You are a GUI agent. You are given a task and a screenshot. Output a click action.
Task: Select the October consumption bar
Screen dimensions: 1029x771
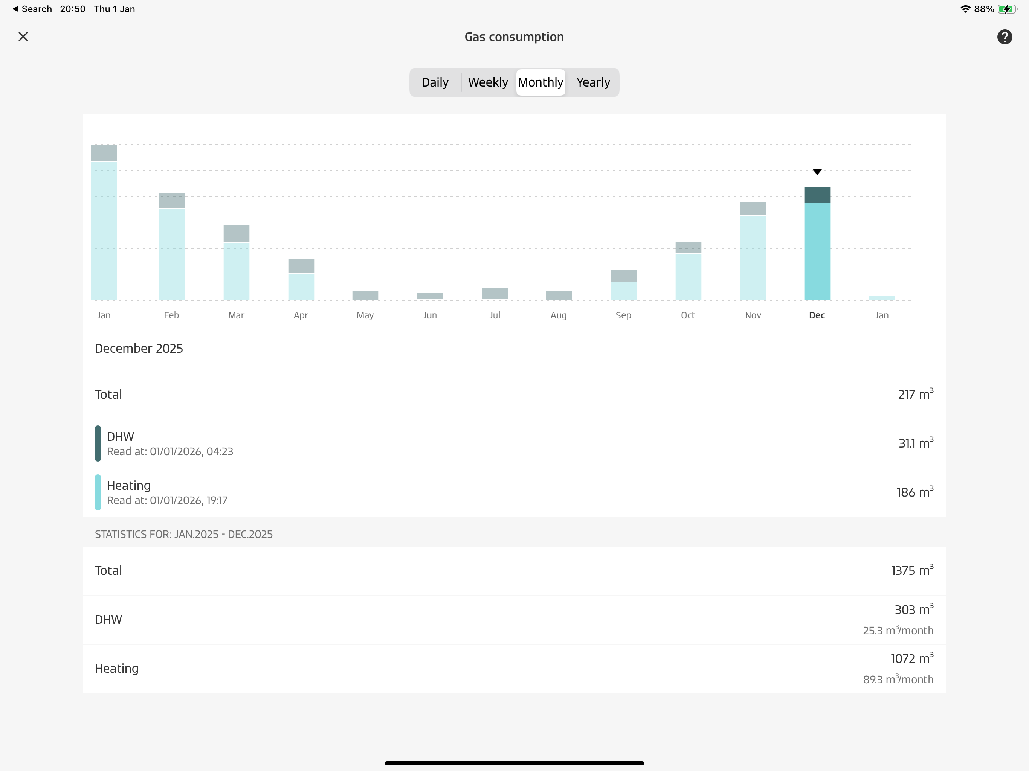[688, 271]
